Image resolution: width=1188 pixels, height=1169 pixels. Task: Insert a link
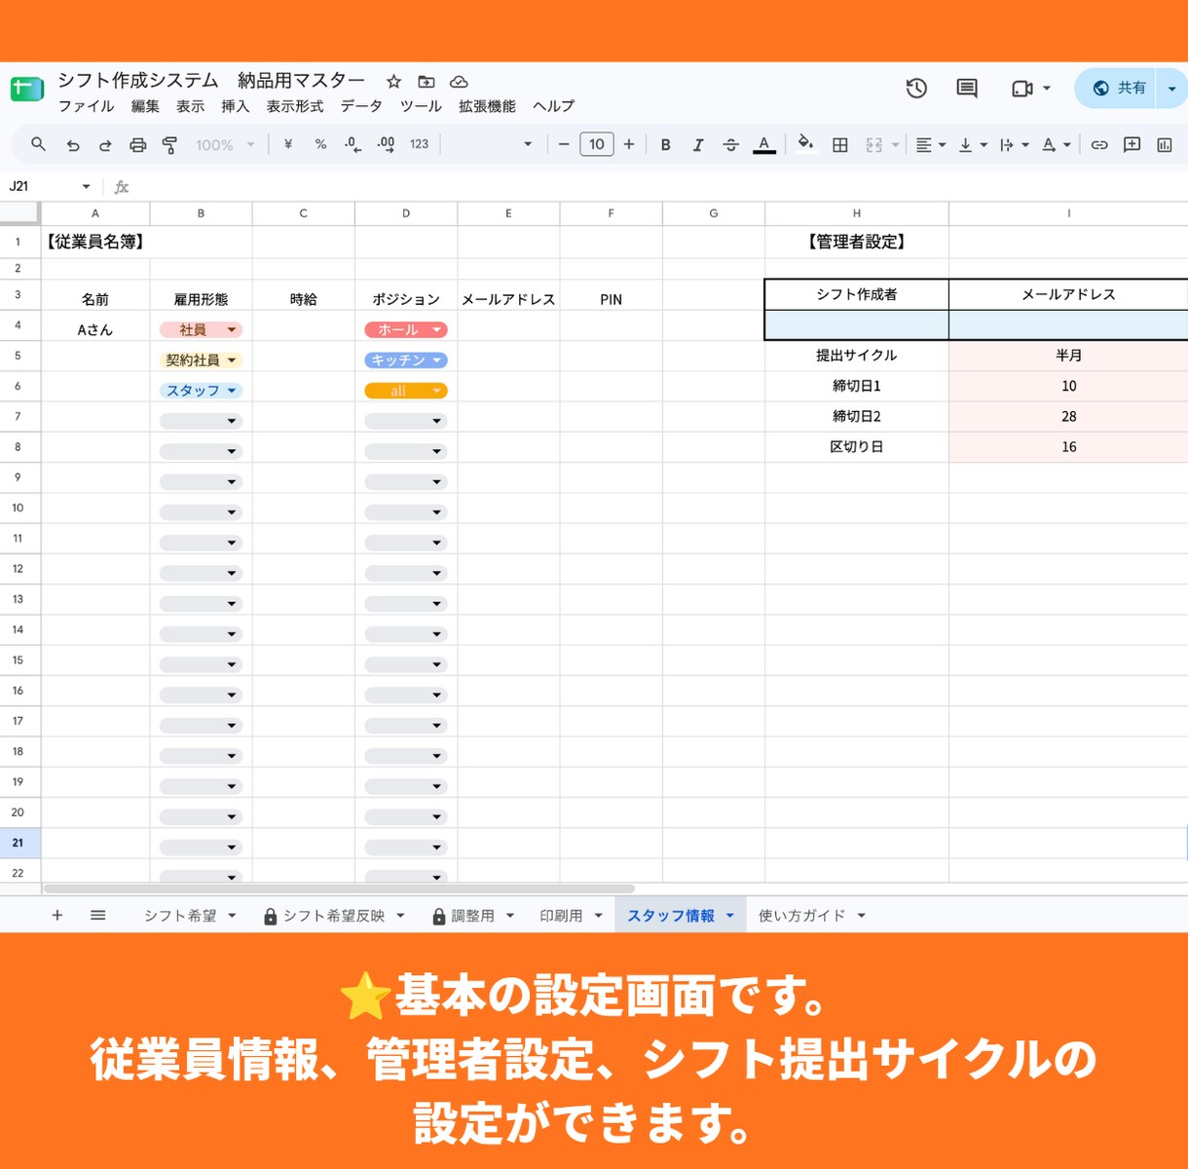1099,144
